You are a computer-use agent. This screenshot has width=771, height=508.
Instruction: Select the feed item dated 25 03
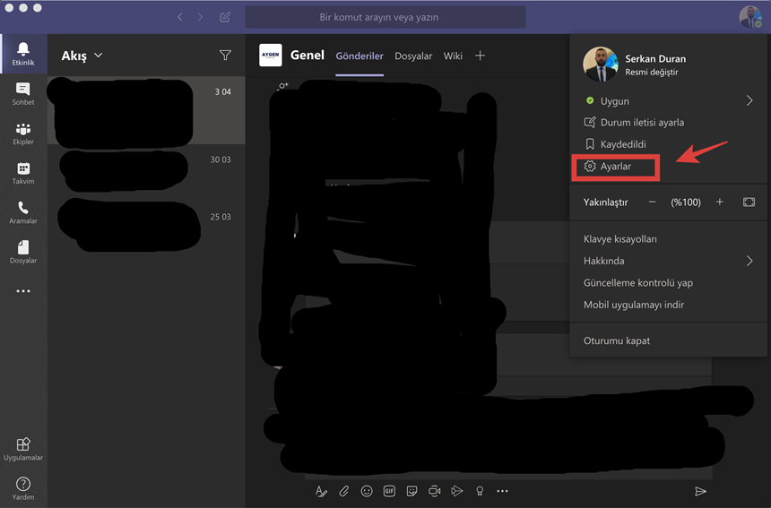coord(146,224)
